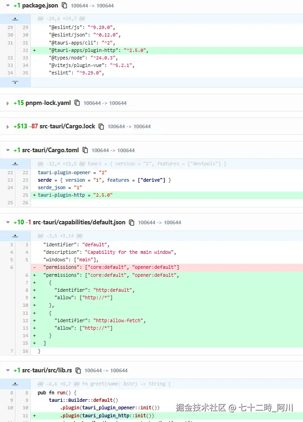The image size is (303, 422).
Task: Click the "@vitejs/plugin-vue" dependency line
Action: point(167,66)
